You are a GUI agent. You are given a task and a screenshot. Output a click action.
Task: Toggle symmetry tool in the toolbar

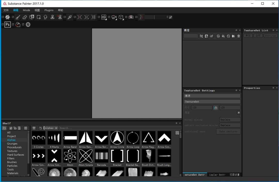click(x=80, y=17)
